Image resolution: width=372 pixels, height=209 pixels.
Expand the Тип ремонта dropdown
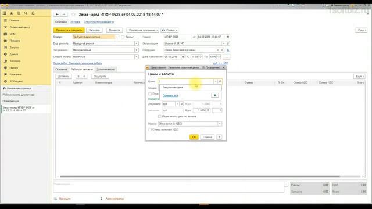(136, 51)
